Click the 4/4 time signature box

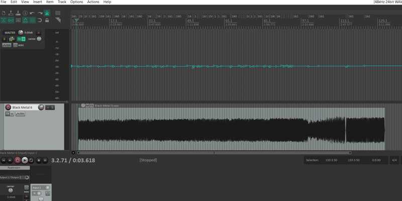[x=394, y=160]
